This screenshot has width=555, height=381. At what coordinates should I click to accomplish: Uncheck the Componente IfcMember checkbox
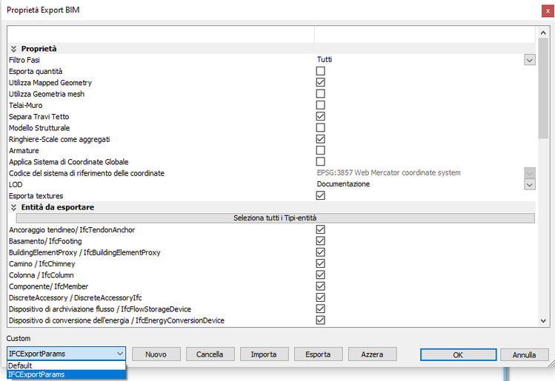320,286
